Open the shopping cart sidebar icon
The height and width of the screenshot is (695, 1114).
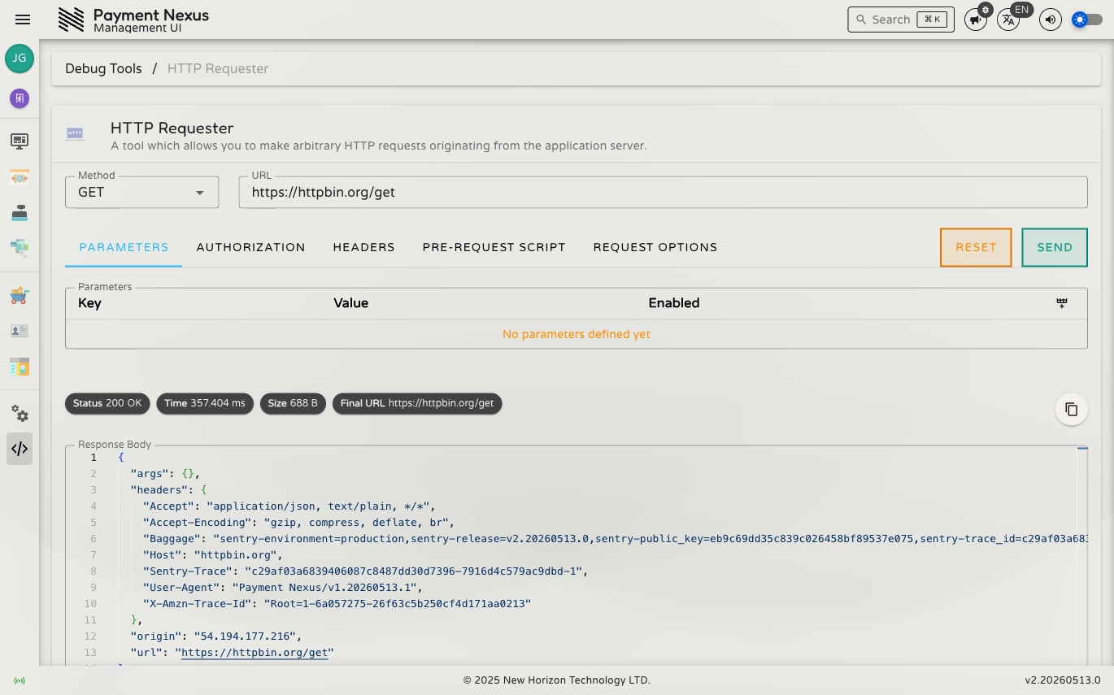[20, 296]
